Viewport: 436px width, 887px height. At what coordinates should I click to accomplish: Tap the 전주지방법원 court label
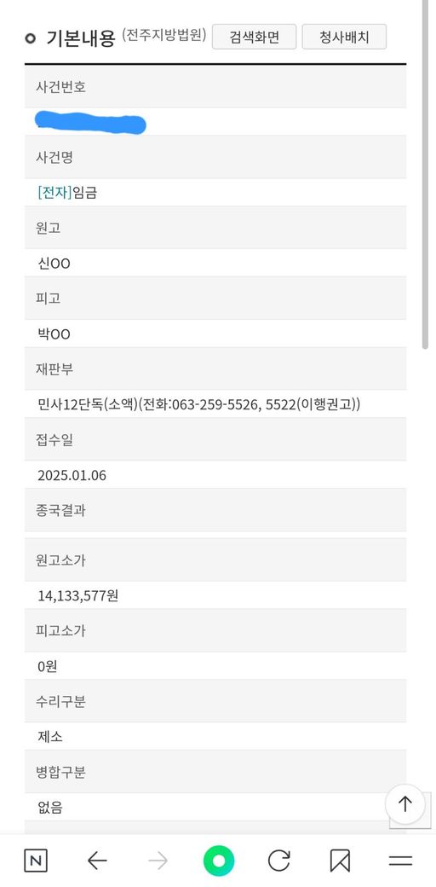[x=163, y=35]
